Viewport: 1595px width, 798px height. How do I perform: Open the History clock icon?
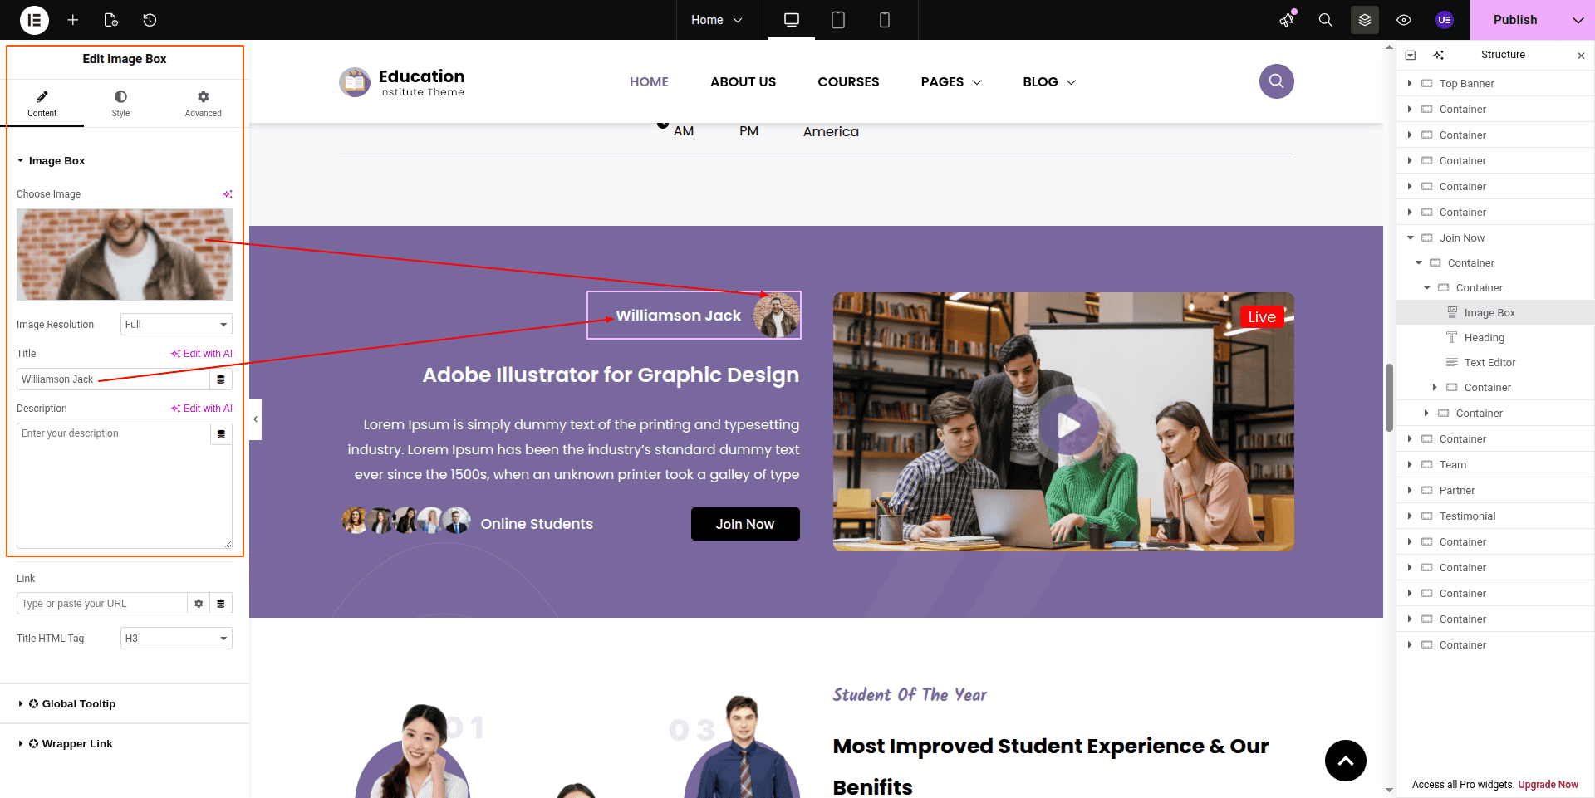[x=150, y=20]
